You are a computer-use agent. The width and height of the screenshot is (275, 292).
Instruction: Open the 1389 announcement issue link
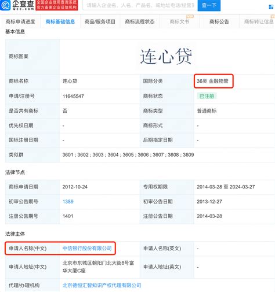pos(68,202)
